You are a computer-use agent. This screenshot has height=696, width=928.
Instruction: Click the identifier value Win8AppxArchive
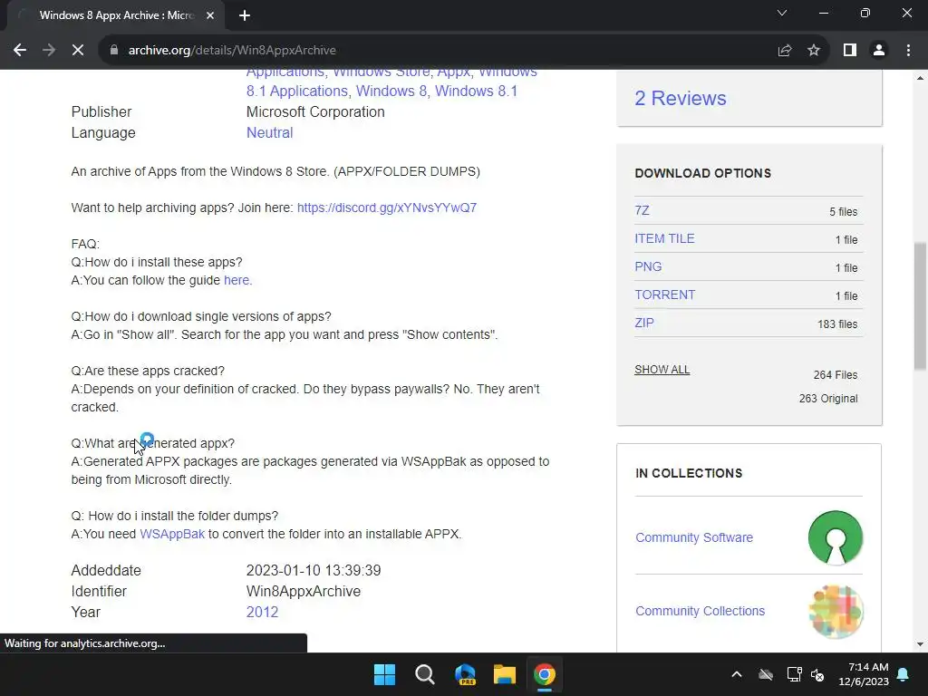303,591
